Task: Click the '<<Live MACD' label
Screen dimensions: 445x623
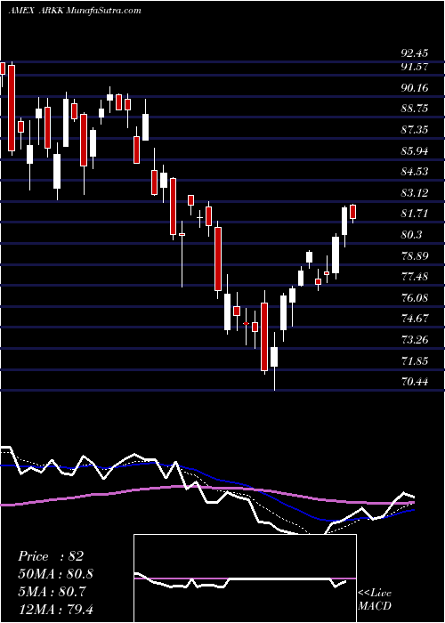Action: (375, 600)
